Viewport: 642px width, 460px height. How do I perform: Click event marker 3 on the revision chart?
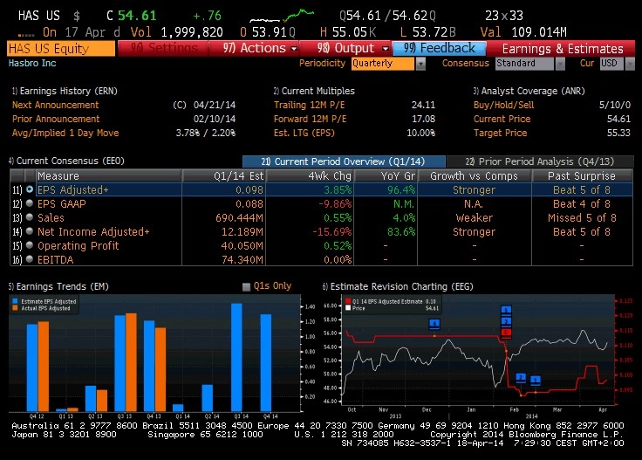(506, 320)
